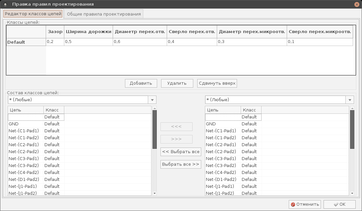Select Net-(C1-Pad2) in right list

[277, 138]
